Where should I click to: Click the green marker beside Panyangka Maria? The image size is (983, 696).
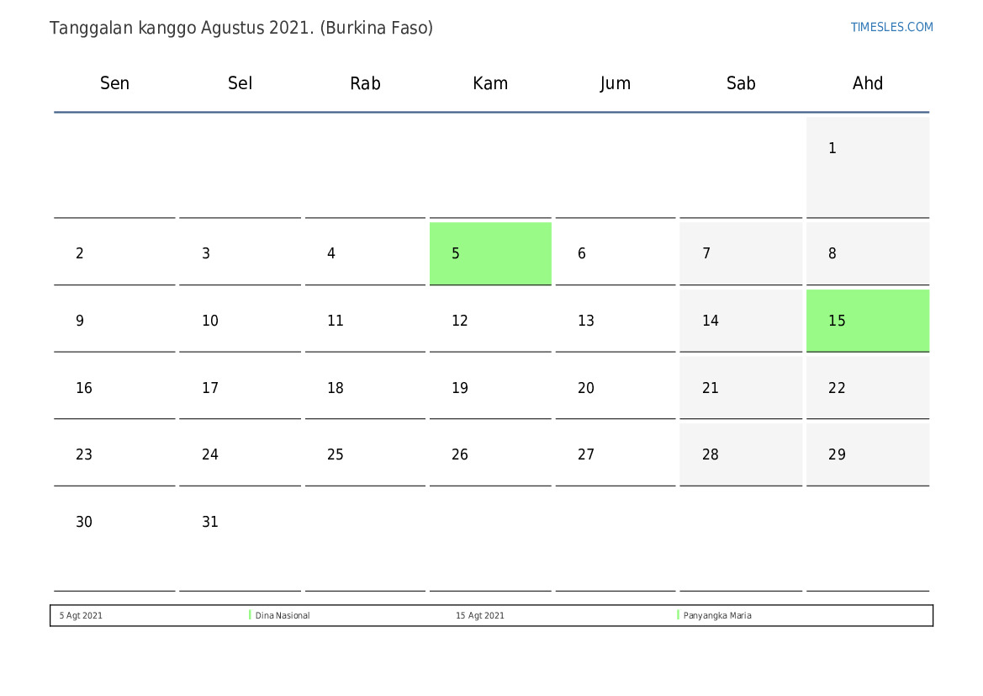678,615
